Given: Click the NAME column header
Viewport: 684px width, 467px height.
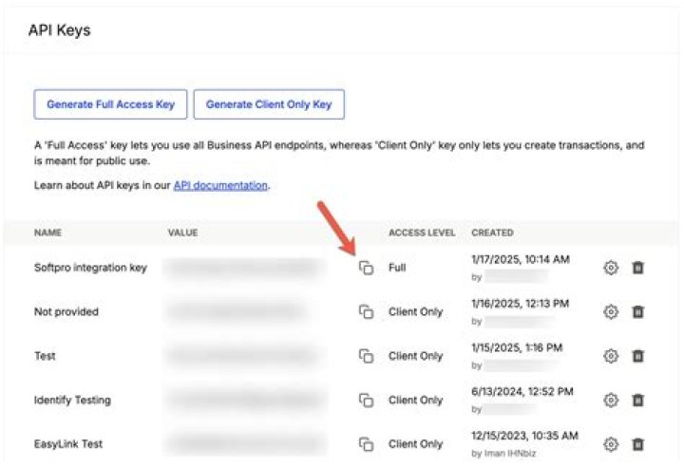Looking at the screenshot, I should [x=47, y=233].
